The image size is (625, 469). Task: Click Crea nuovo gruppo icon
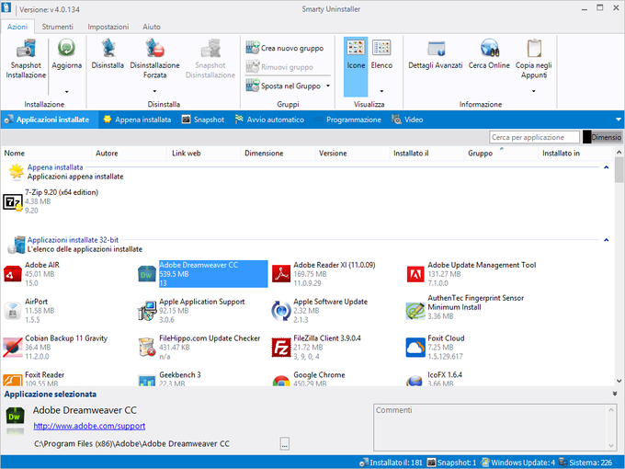(x=253, y=48)
